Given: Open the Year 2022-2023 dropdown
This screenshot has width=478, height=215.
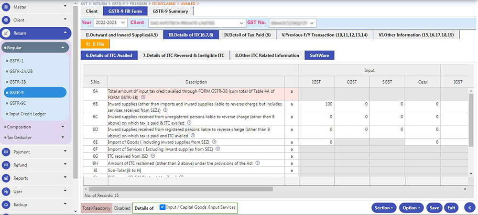Looking at the screenshot, I should tap(111, 22).
